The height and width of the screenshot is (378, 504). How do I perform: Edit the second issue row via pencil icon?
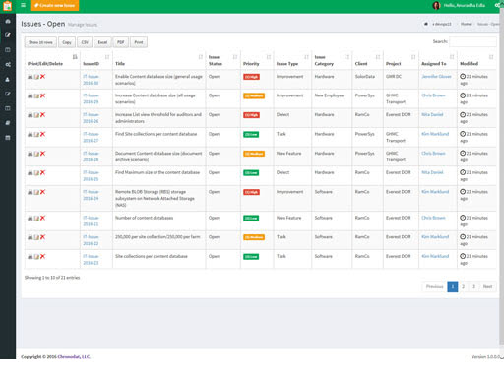pos(36,95)
